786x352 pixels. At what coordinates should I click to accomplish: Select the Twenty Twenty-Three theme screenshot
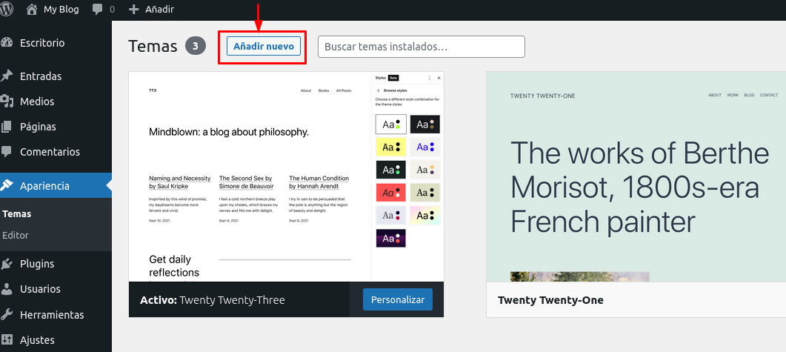(286, 176)
